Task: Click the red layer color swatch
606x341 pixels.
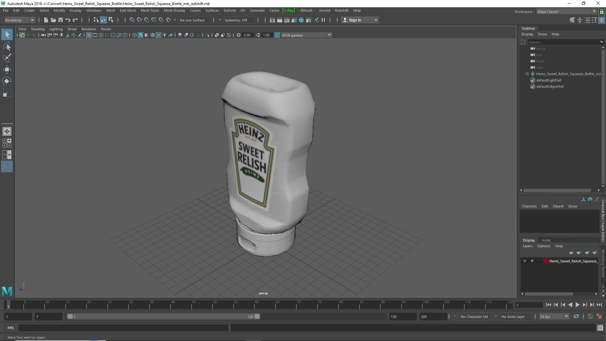Action: click(546, 261)
